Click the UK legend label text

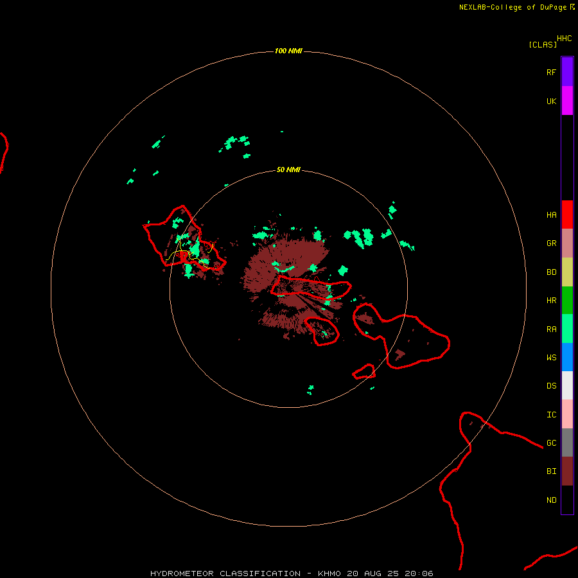552,101
